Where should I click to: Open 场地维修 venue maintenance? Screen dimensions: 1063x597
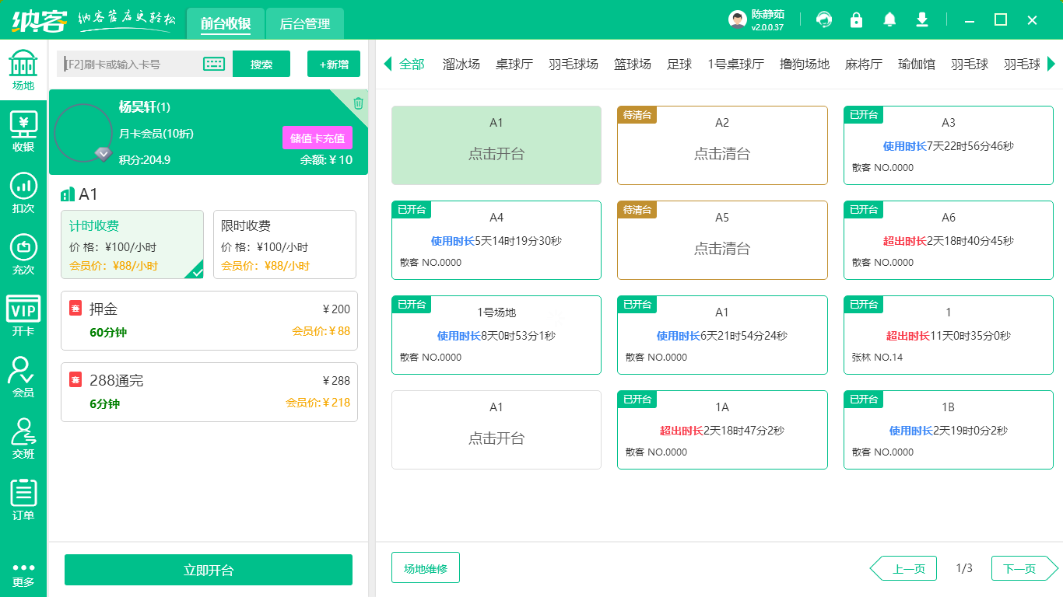[x=425, y=567]
